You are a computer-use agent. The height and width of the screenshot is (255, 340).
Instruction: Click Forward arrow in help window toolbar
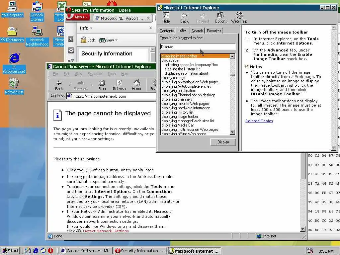pyautogui.click(x=203, y=18)
